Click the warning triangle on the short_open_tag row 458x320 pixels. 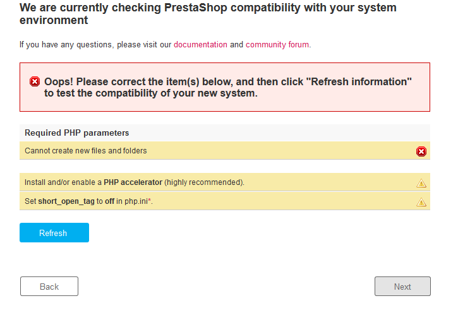pyautogui.click(x=421, y=203)
